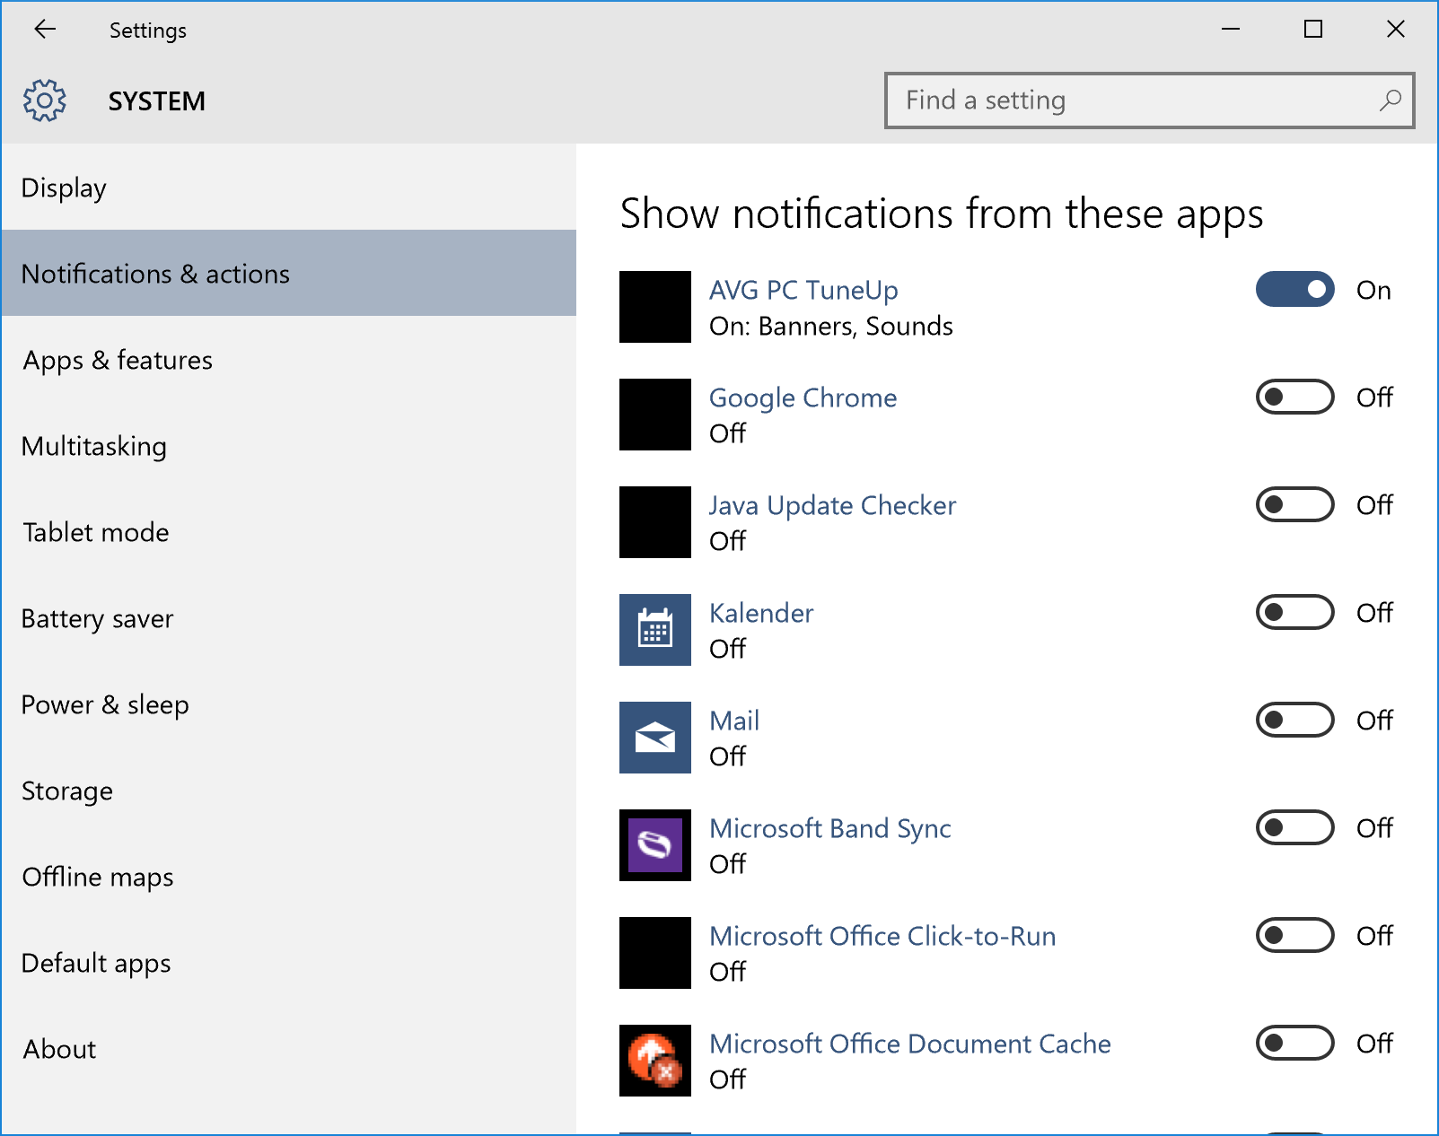Click the AVG PC TuneUp app icon

(x=655, y=307)
